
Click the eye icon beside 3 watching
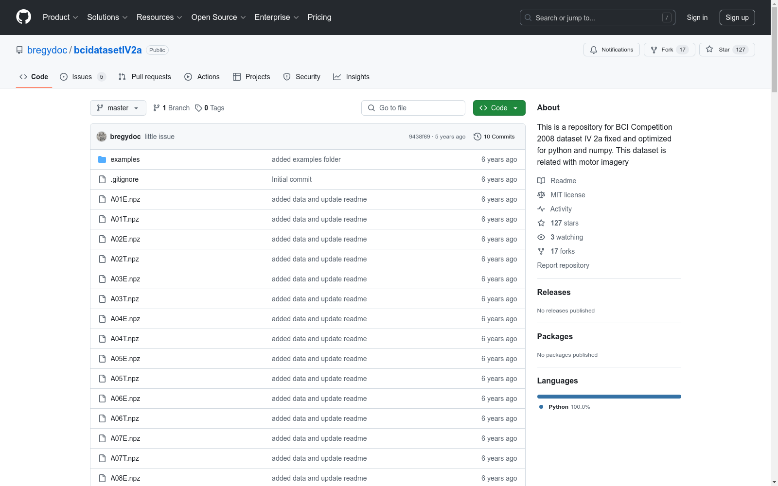(541, 237)
